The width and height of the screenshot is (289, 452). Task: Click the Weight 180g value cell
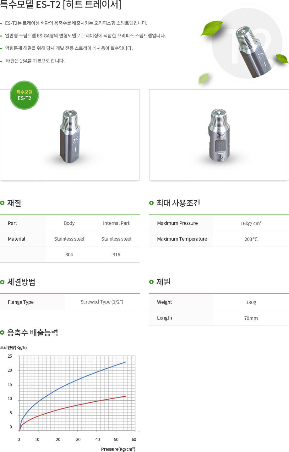251,302
